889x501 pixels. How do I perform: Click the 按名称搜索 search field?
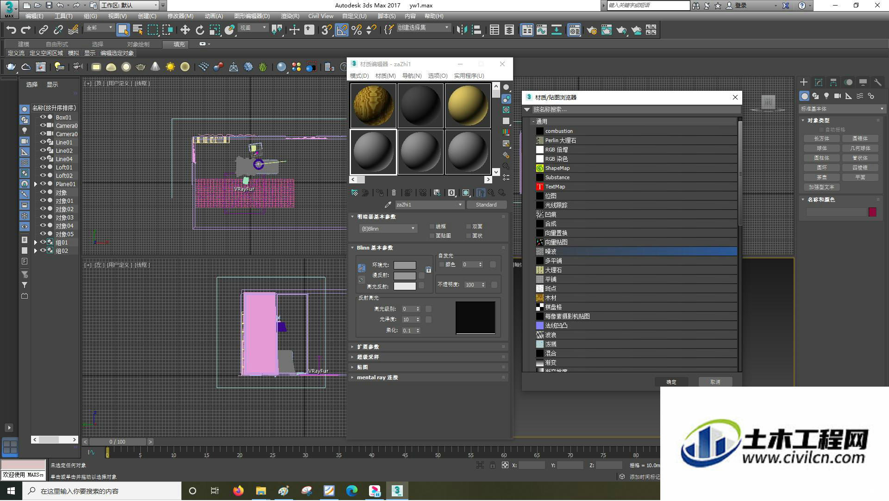[636, 110]
